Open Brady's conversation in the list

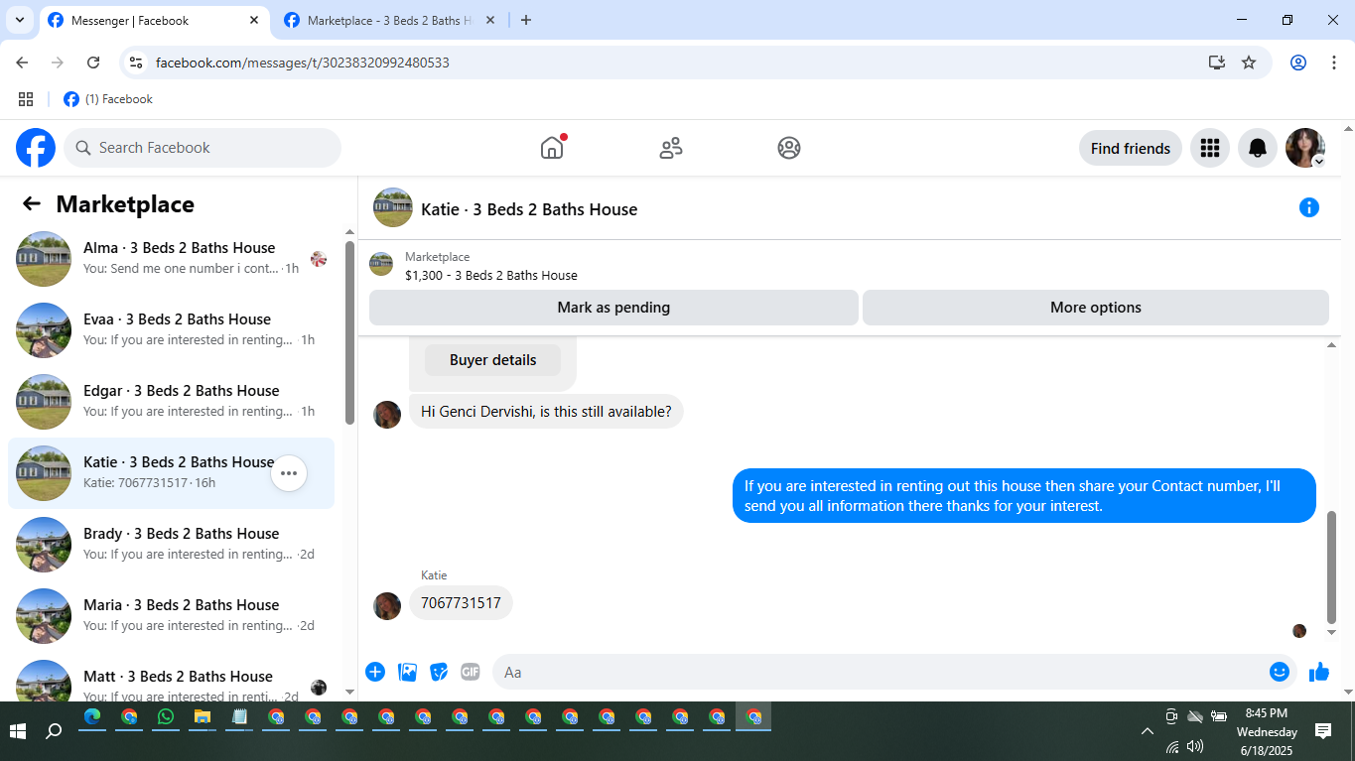click(x=171, y=545)
